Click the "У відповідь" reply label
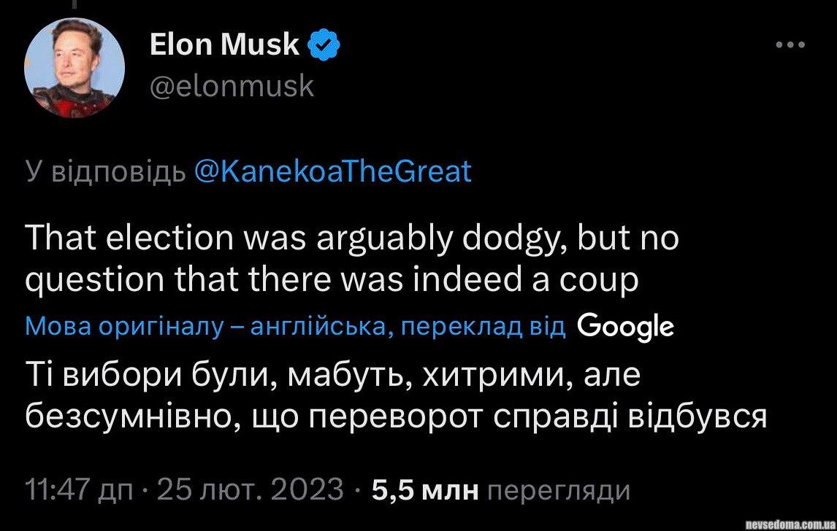 click(x=104, y=171)
